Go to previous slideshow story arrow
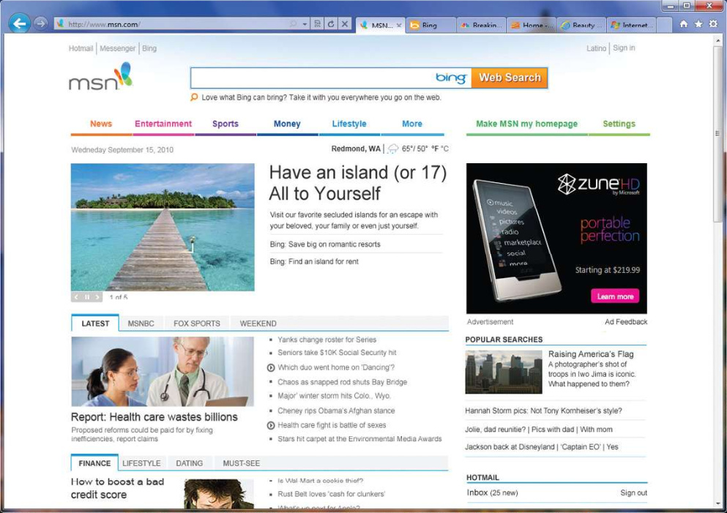Viewport: 727px width, 513px height. pyautogui.click(x=76, y=297)
